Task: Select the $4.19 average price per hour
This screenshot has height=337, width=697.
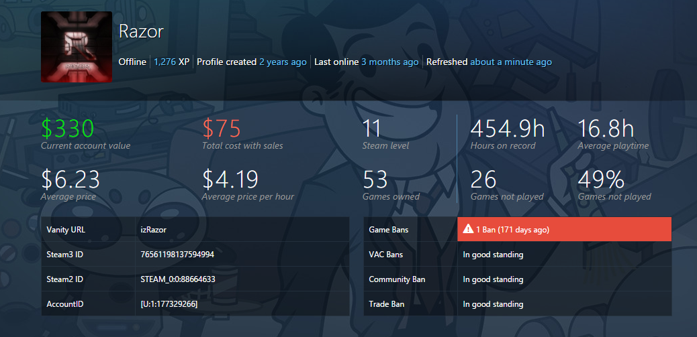Action: (x=230, y=180)
